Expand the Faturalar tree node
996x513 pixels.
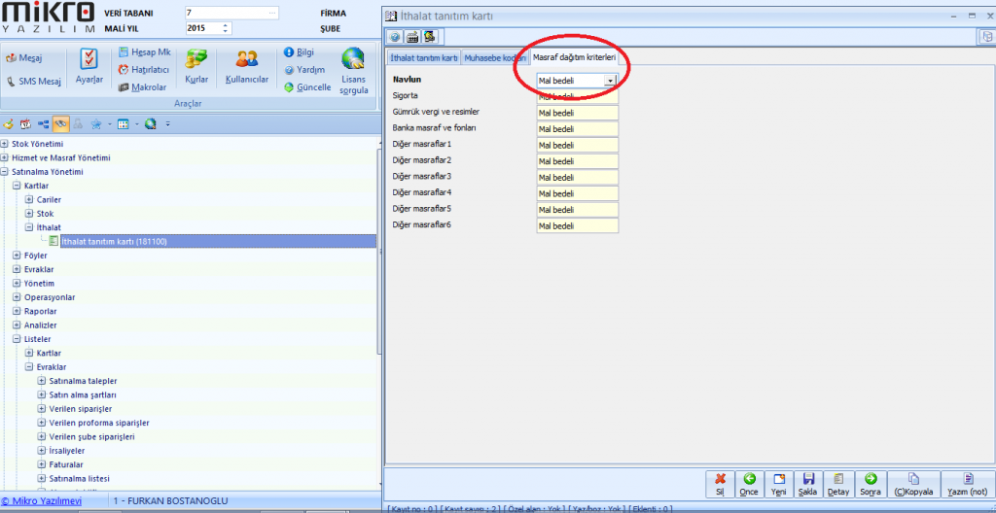[x=42, y=464]
